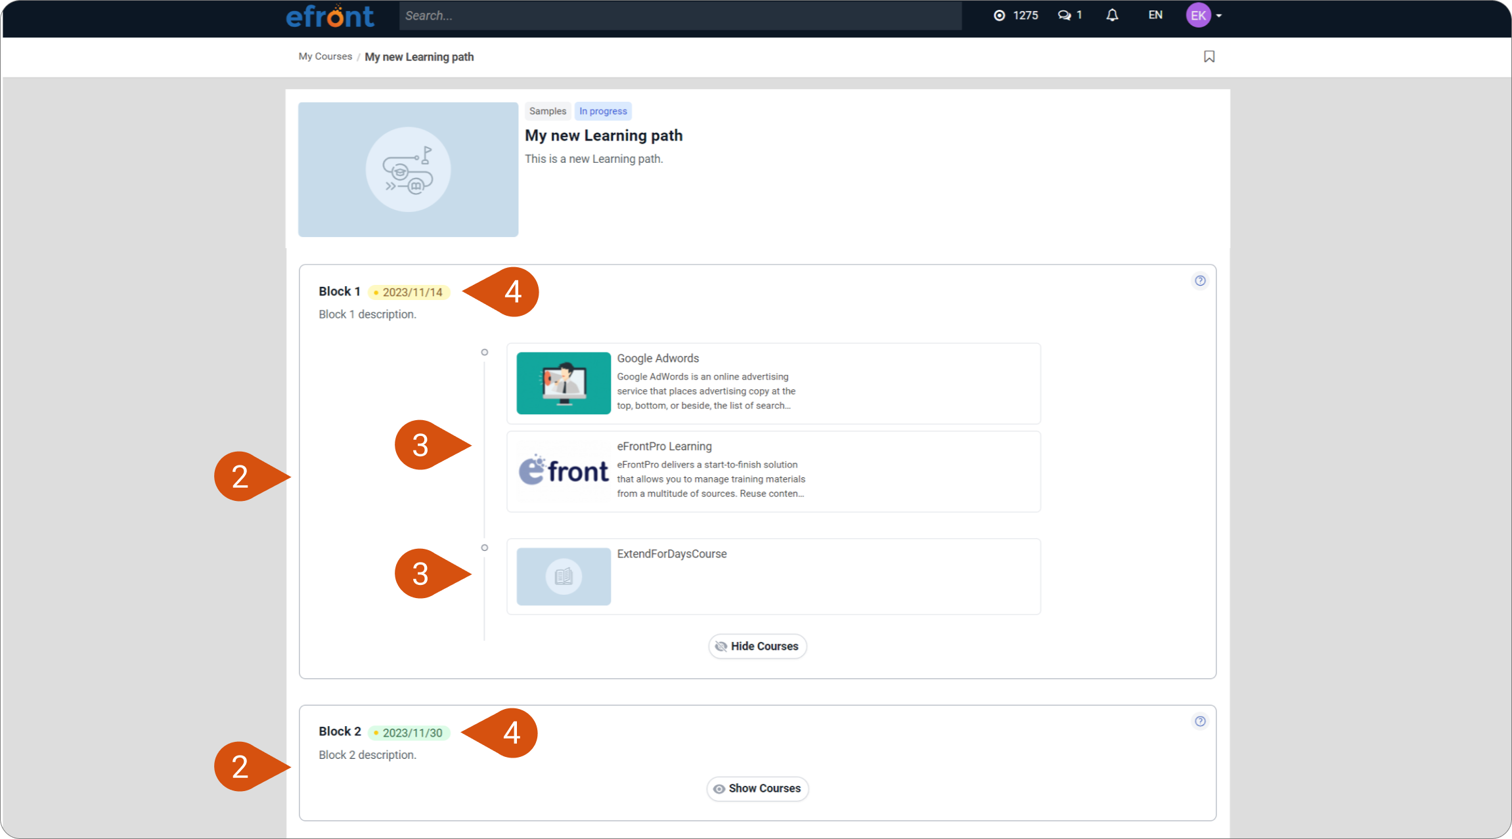Open the EN language selector

[1155, 15]
